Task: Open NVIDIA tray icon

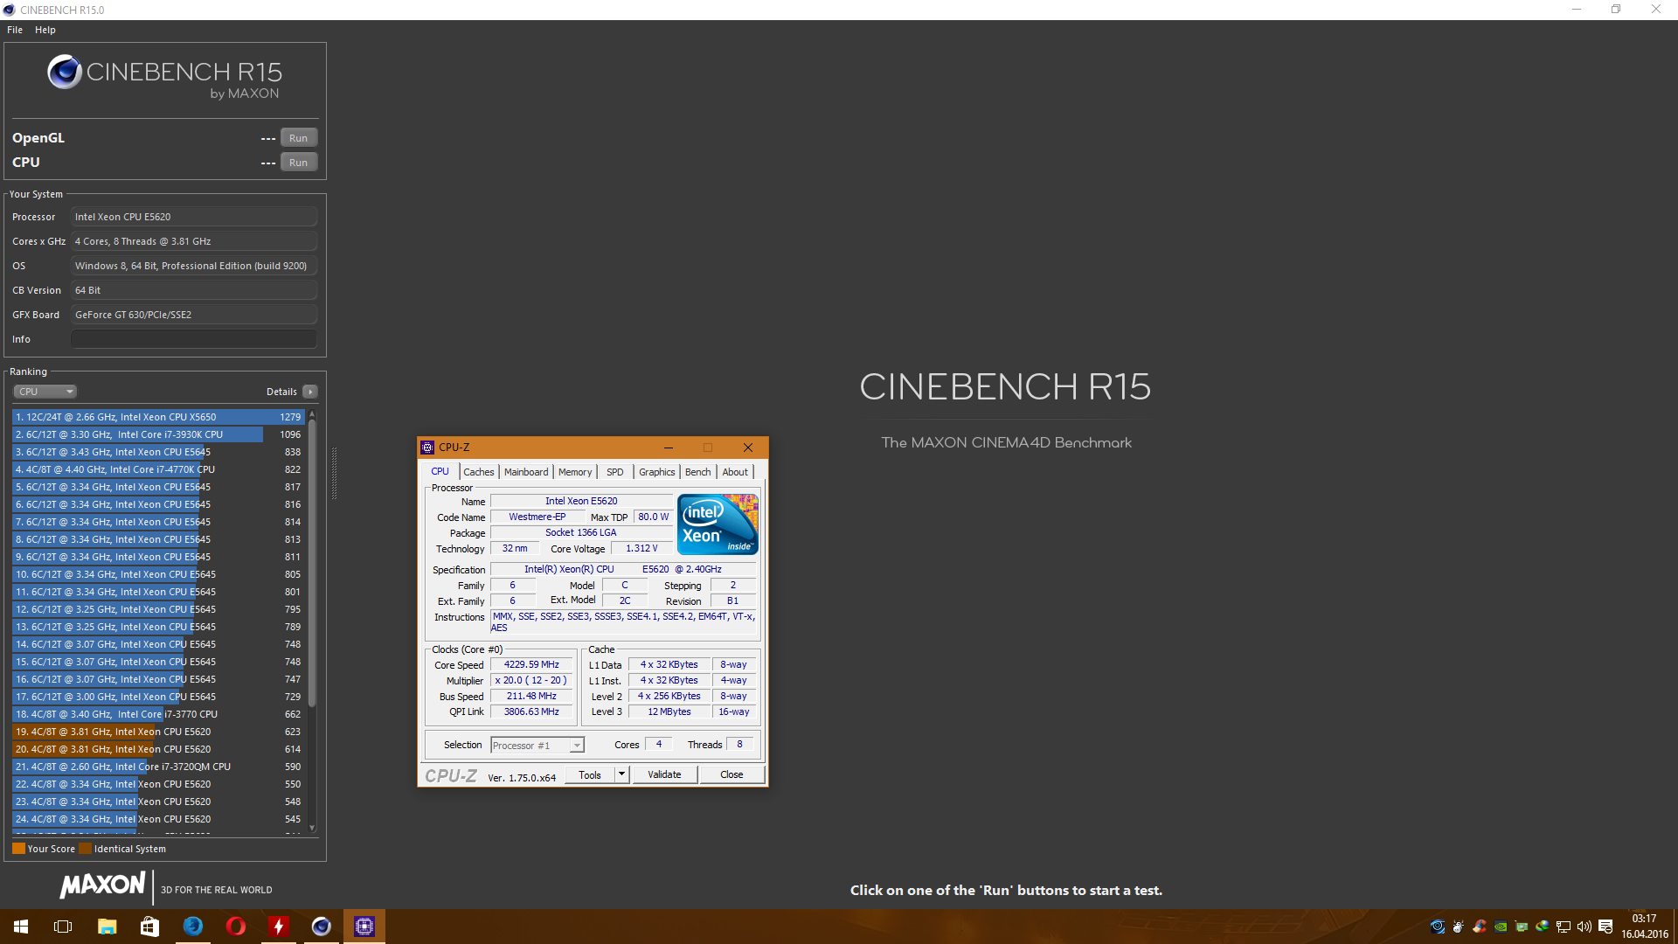Action: click(1501, 927)
